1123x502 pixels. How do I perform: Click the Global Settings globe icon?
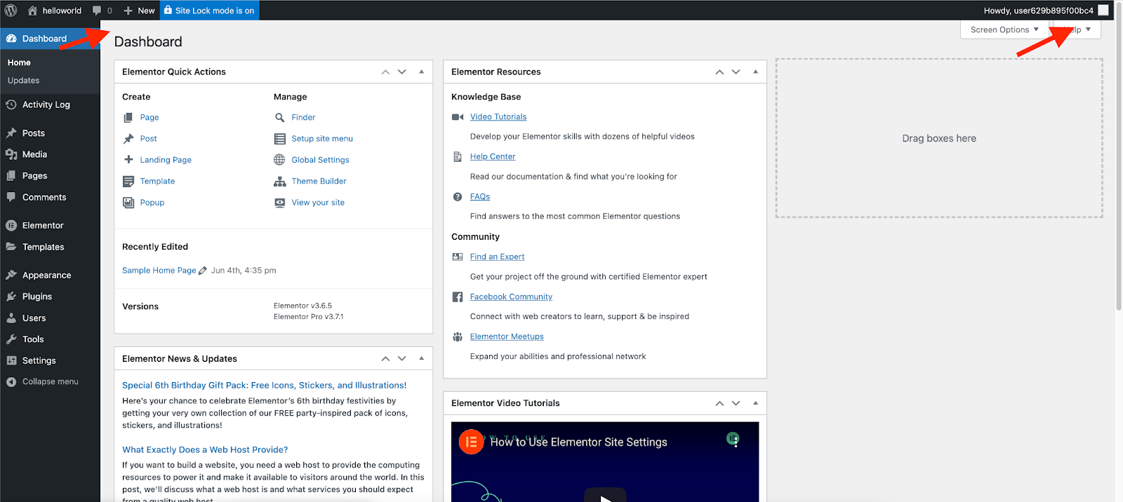pyautogui.click(x=279, y=160)
